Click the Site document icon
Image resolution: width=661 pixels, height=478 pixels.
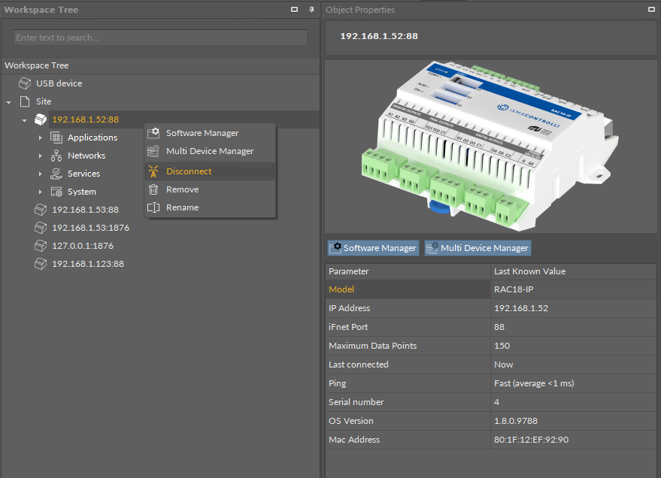click(25, 101)
